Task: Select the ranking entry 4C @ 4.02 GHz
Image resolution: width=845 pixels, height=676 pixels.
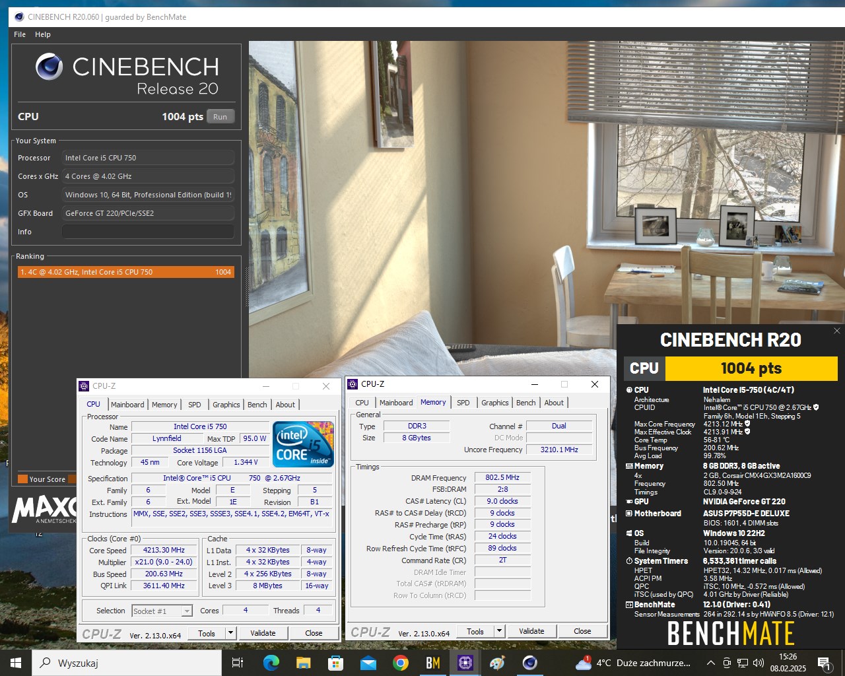Action: point(125,272)
